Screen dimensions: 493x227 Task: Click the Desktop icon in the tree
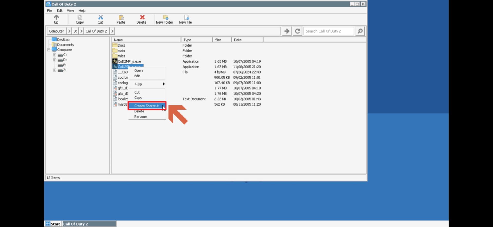54,39
